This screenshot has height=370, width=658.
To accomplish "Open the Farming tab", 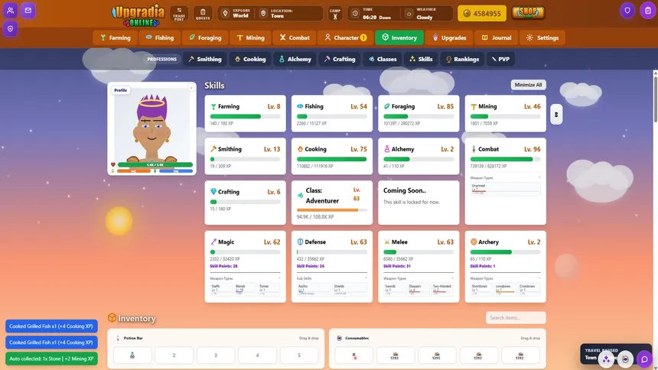I will [x=115, y=37].
